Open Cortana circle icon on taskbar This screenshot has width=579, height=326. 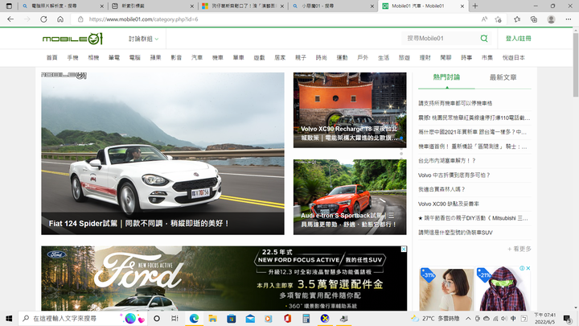[157, 318]
